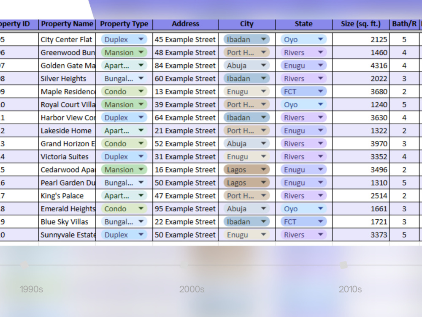Open Lagos city dropdown in Pearl Garden row
The height and width of the screenshot is (317, 422).
pos(246,183)
